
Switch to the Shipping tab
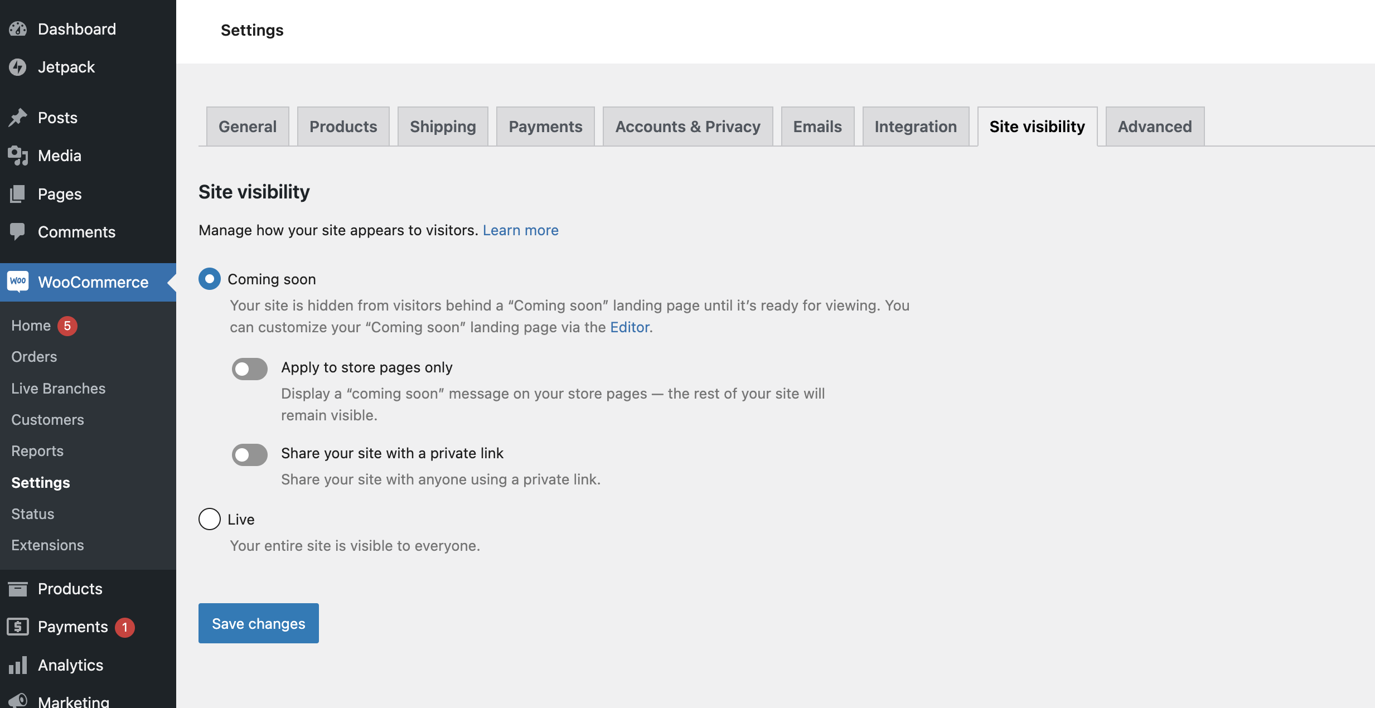442,126
